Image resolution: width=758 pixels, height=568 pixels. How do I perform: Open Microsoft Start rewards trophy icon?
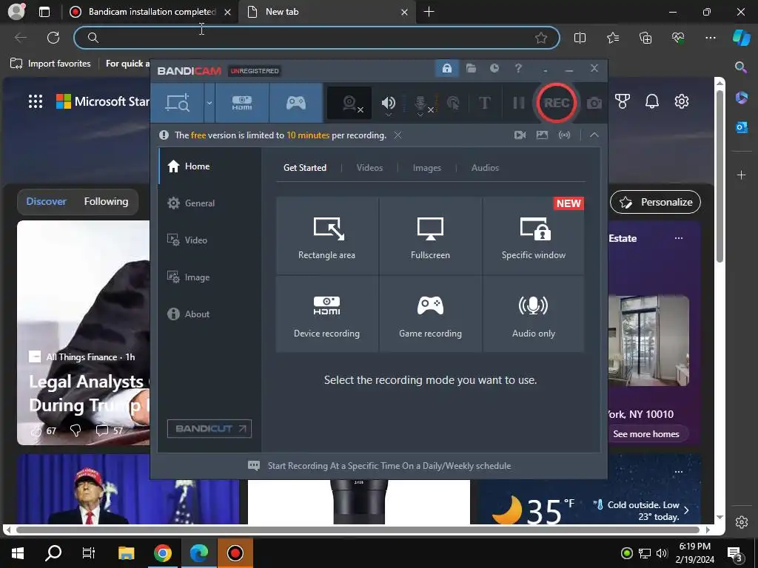(x=622, y=101)
